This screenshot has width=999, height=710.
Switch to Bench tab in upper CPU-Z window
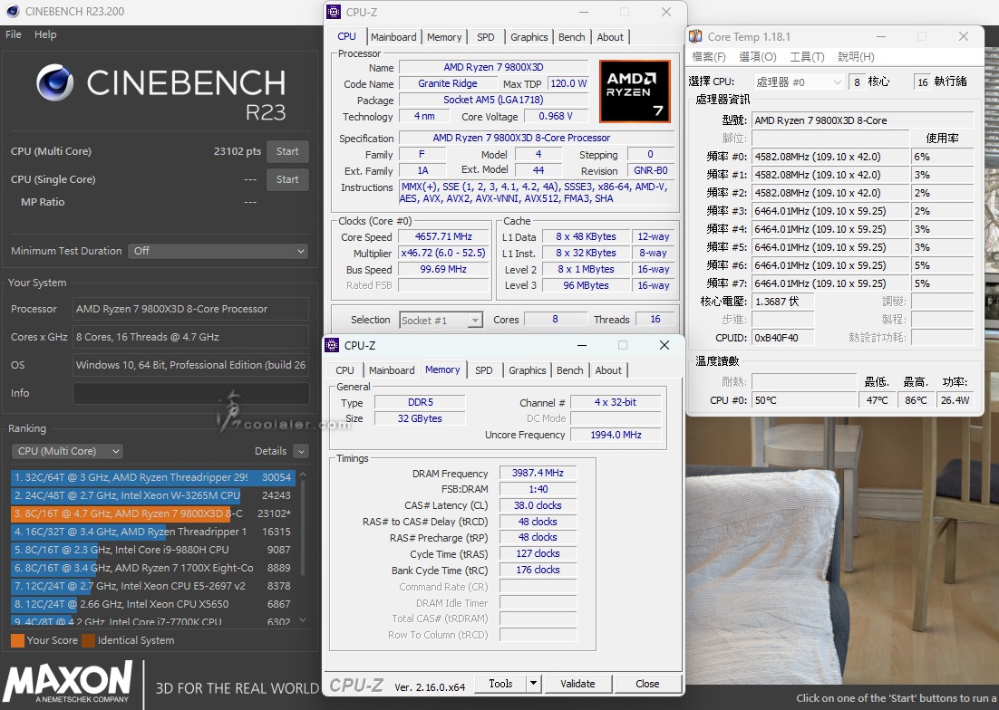point(571,37)
